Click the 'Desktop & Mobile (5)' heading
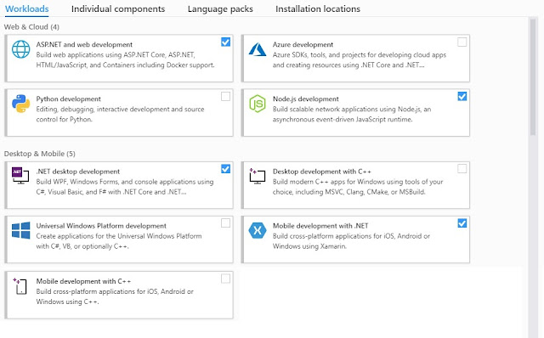Screen dimensions: 544x338 pos(40,154)
